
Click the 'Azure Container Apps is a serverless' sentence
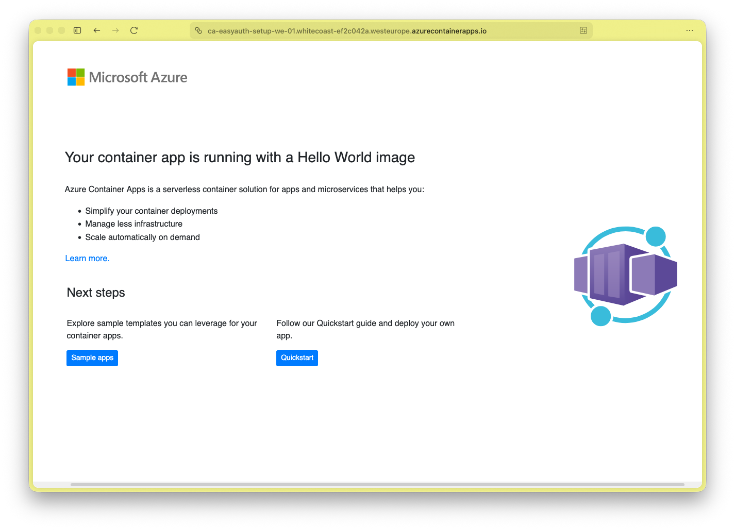(244, 189)
